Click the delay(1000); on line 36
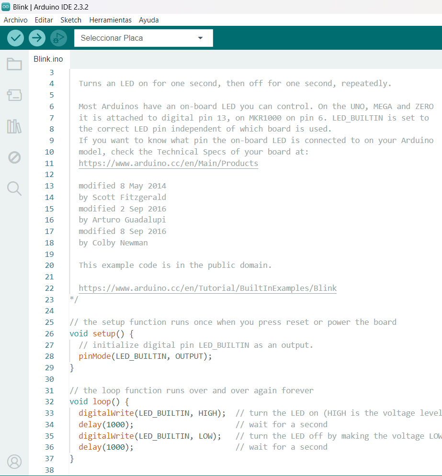442x476 pixels. tap(106, 447)
